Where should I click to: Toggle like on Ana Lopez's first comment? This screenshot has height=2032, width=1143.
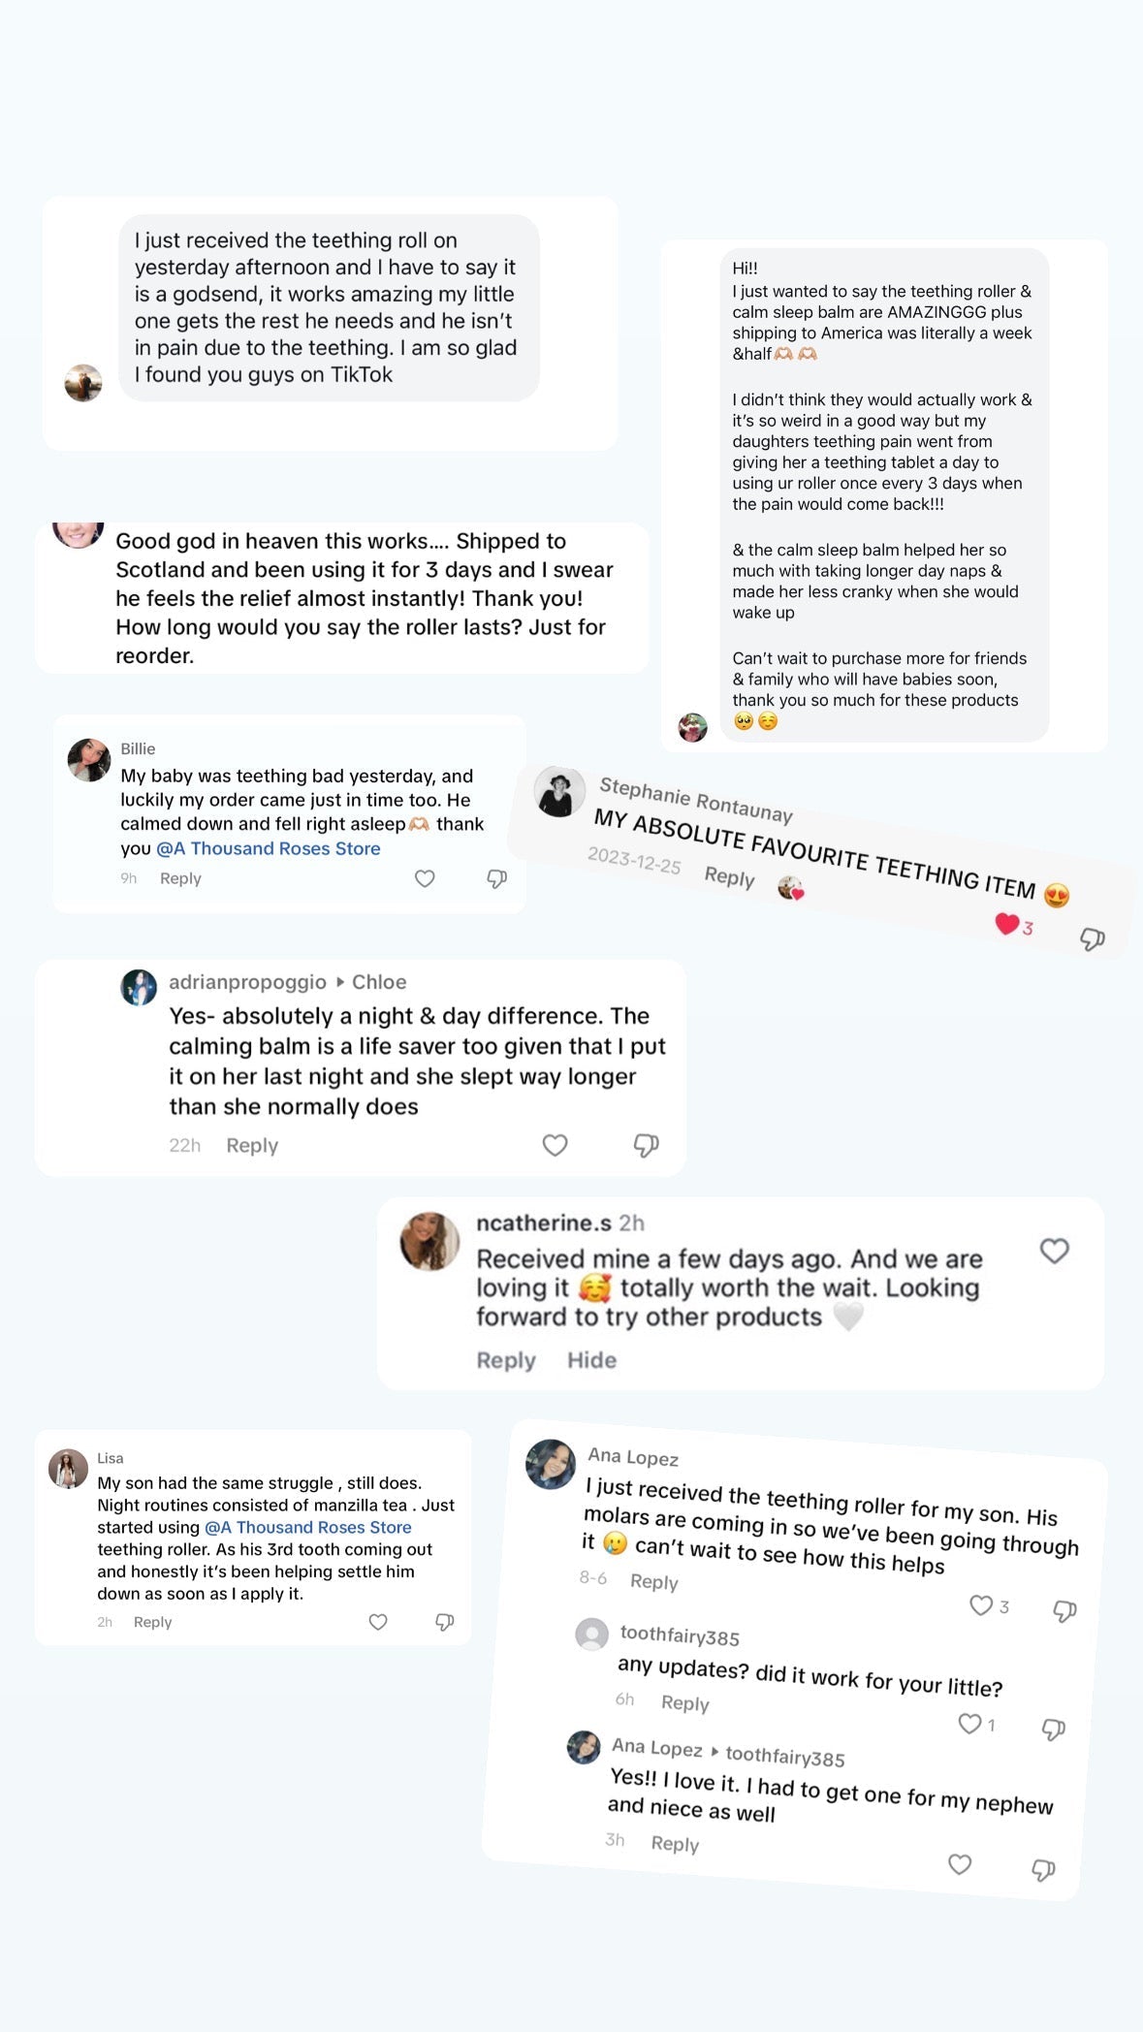tap(981, 1605)
